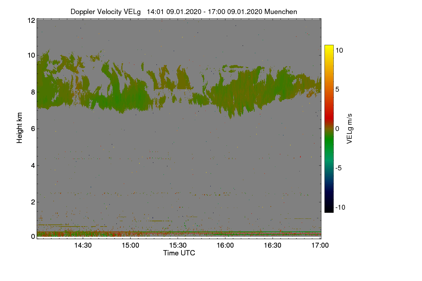
Task: Click the height axis label 8
Action: [33, 92]
